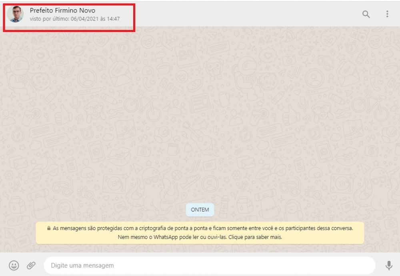Click the 'visto por último' status text
This screenshot has width=400, height=276.
(50, 19)
